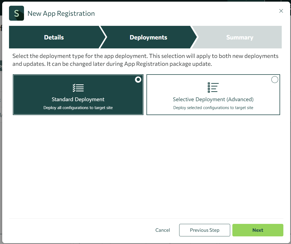
Task: Click the Details step arrow chevron
Action: [104, 37]
